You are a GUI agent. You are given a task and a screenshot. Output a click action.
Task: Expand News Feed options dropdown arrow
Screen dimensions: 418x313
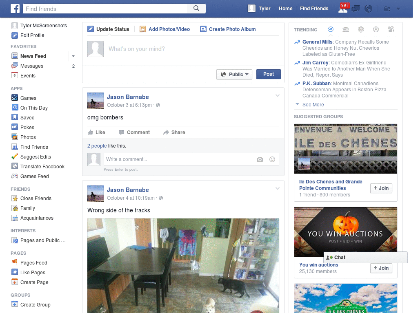(x=73, y=56)
